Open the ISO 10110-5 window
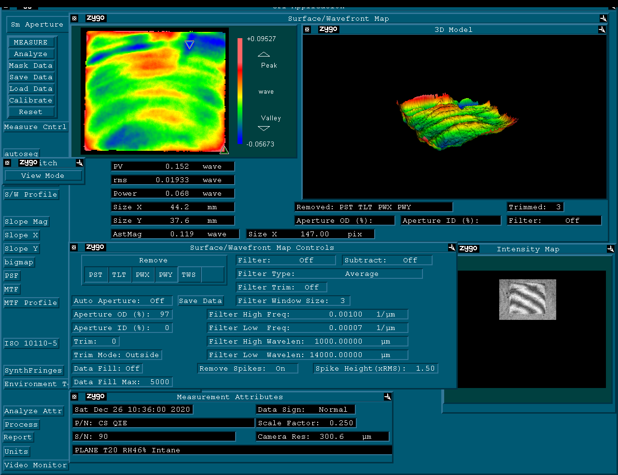Screen dimensions: 618x475 pyautogui.click(x=31, y=343)
